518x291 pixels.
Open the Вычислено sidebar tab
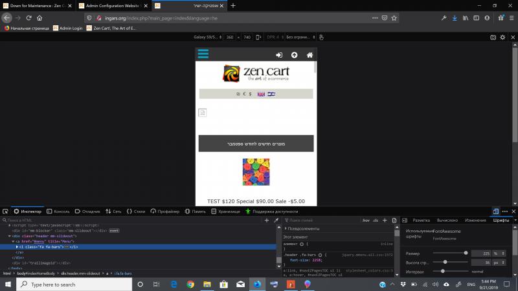[x=447, y=221]
